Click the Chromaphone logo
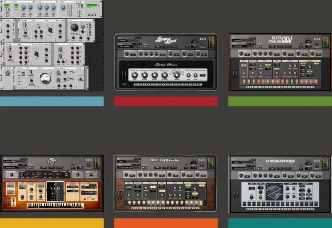 (280, 161)
